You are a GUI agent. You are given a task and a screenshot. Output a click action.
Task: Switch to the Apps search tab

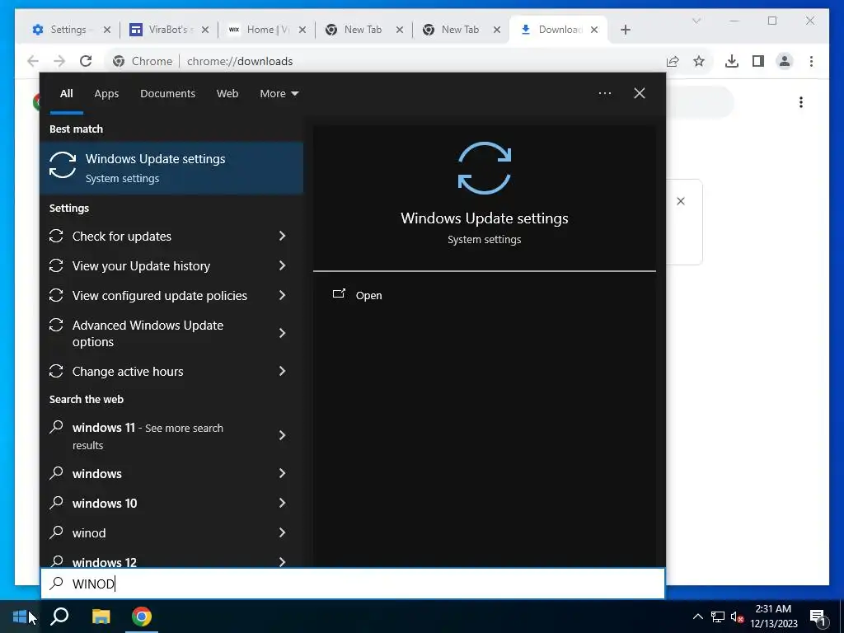coord(106,94)
